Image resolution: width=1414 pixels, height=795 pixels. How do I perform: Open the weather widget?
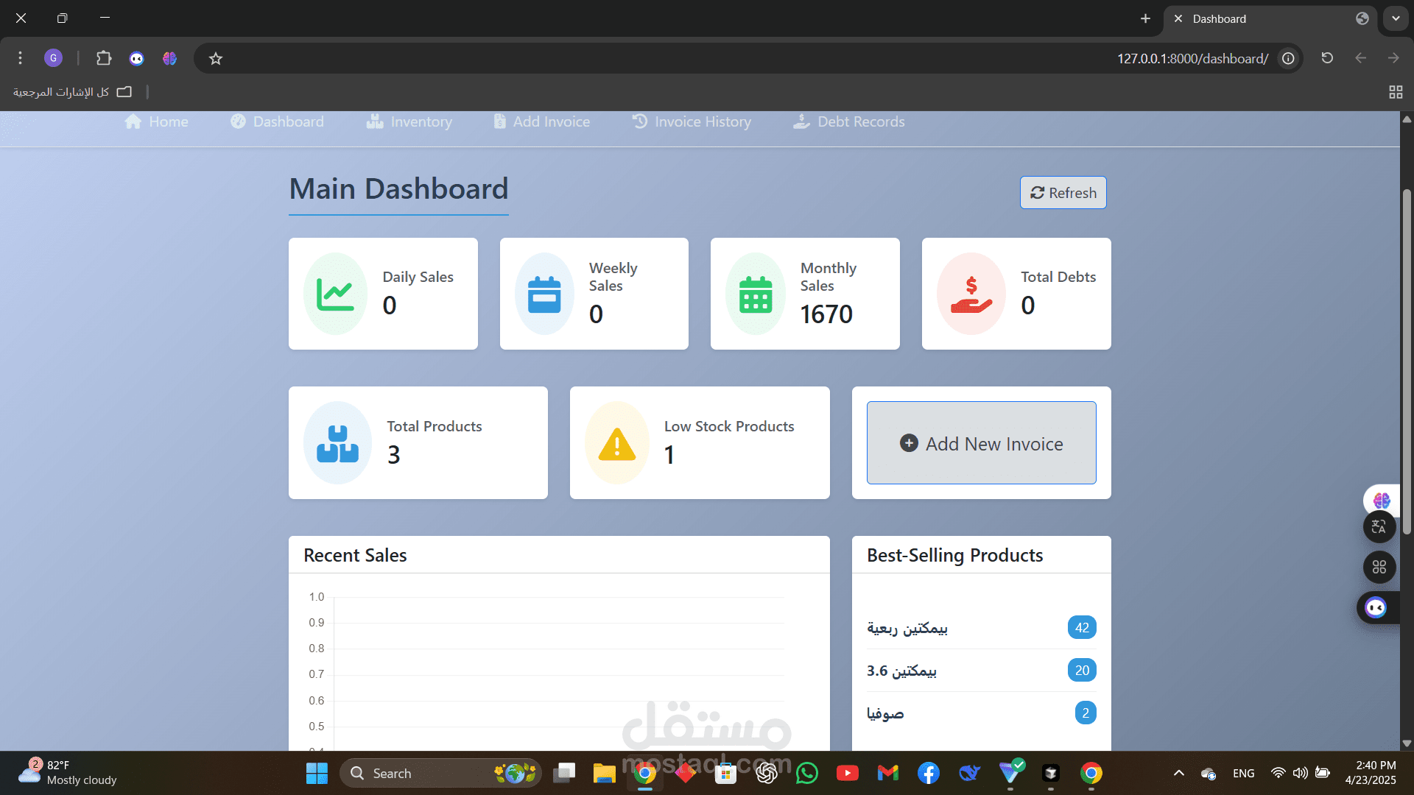(68, 772)
